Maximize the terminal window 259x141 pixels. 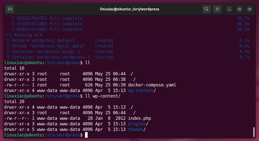click(239, 9)
